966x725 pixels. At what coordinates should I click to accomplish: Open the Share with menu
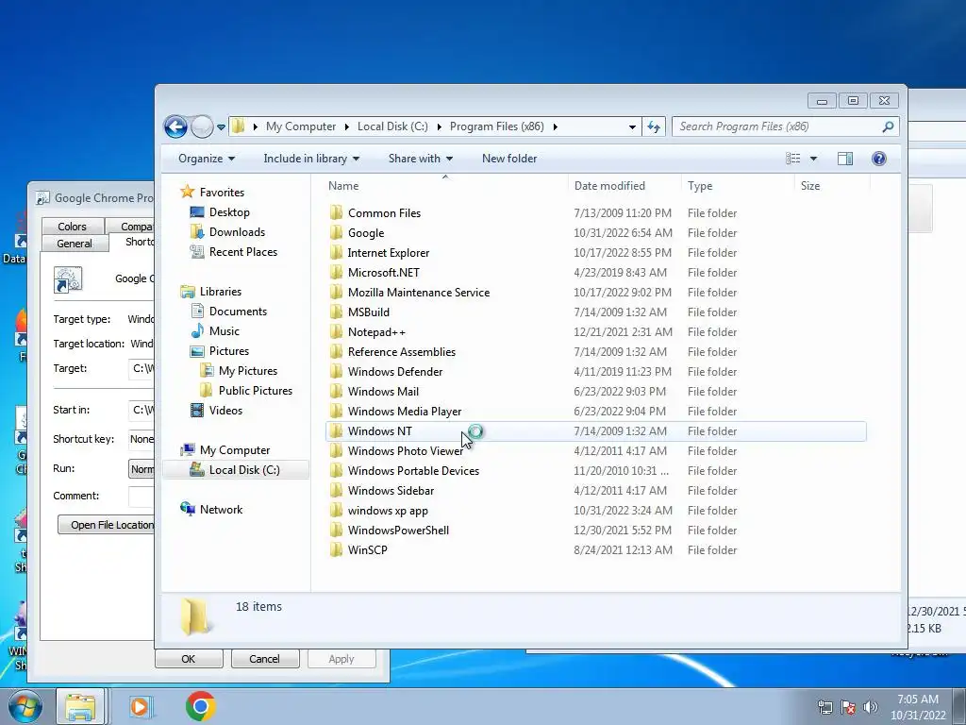421,159
